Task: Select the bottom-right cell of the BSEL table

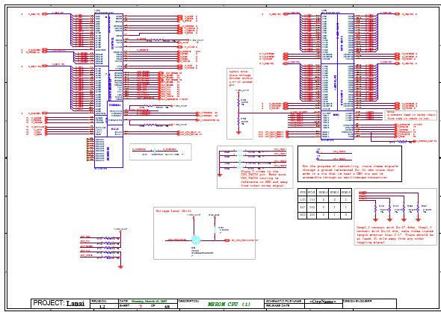Action: tap(346, 215)
